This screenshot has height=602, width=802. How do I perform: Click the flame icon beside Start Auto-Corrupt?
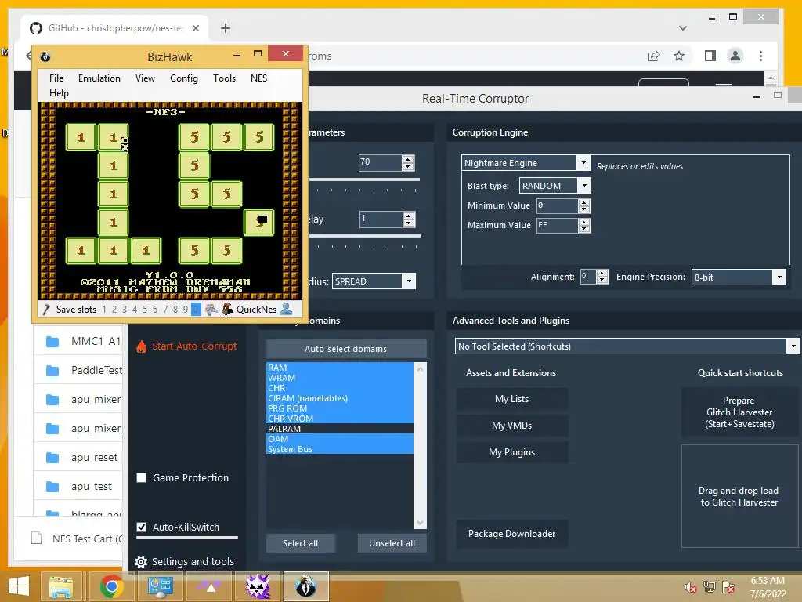click(x=141, y=346)
